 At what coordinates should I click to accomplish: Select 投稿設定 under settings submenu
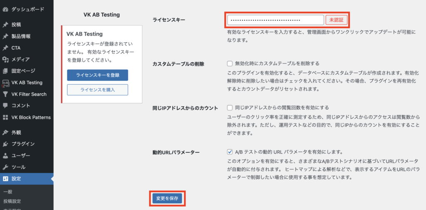coord(12,201)
